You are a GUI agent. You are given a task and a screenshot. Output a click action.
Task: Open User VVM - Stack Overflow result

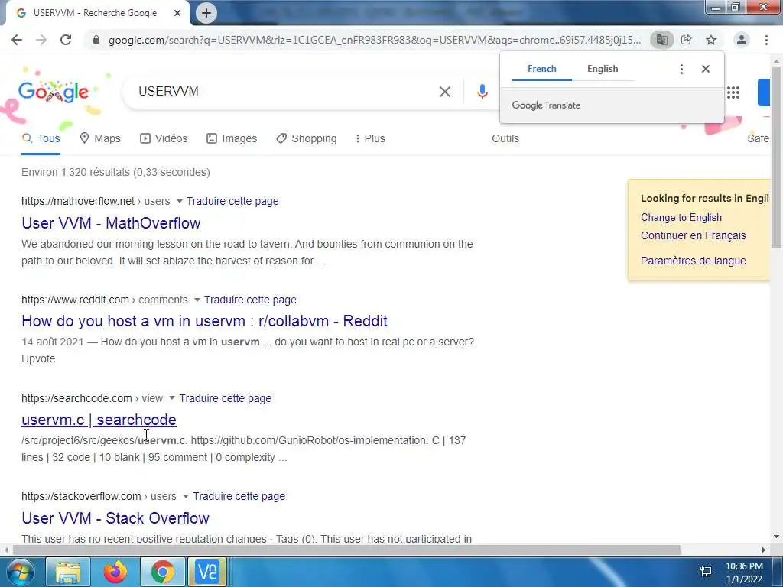[115, 518]
